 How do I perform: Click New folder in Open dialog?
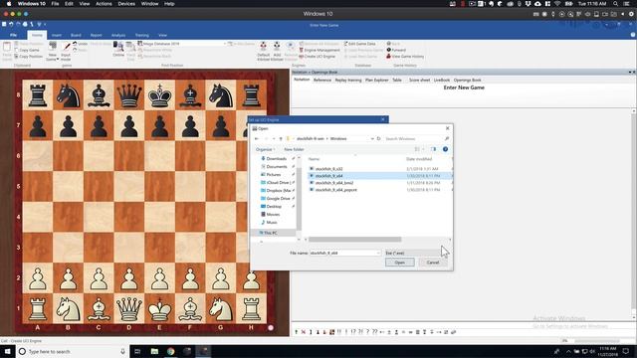click(294, 149)
